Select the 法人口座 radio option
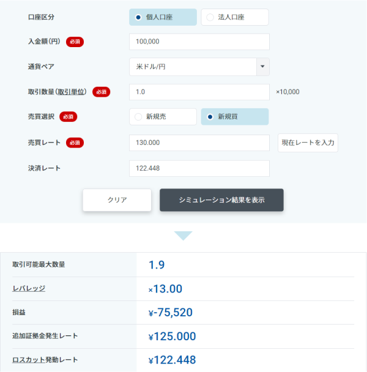This screenshot has width=367, height=372. click(235, 17)
